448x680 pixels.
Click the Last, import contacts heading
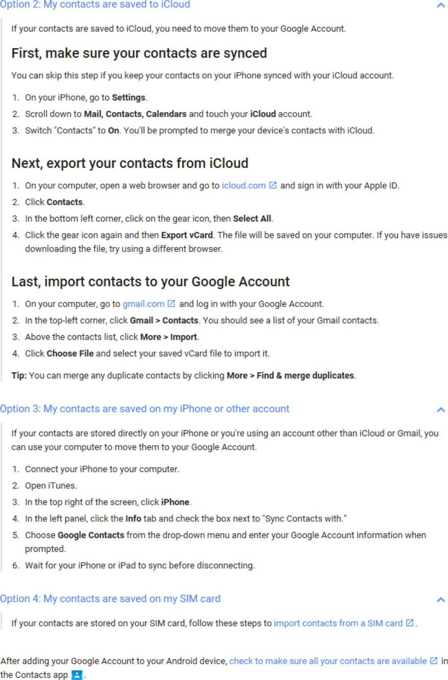point(151,281)
